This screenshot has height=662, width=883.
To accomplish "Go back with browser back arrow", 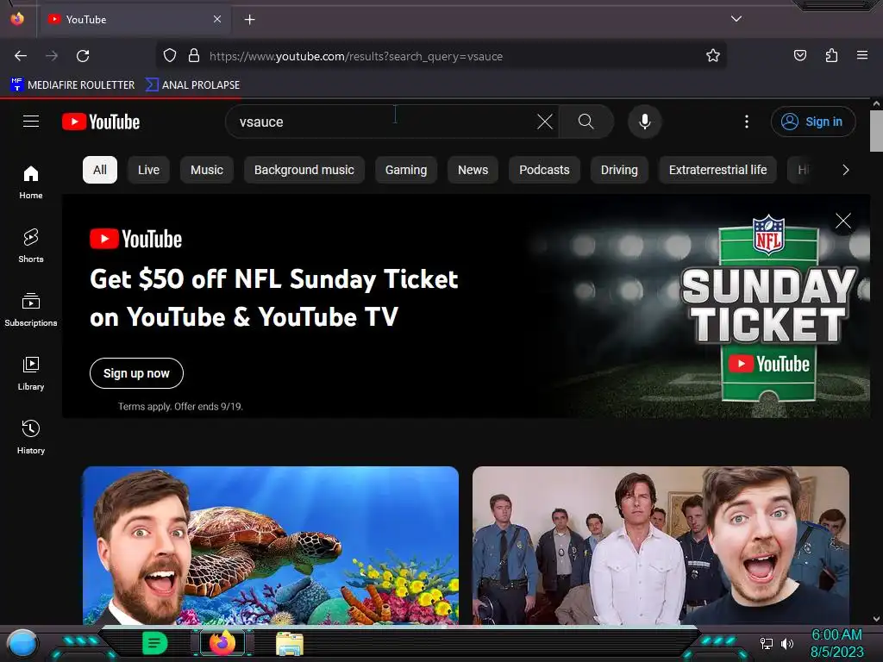I will pos(21,56).
